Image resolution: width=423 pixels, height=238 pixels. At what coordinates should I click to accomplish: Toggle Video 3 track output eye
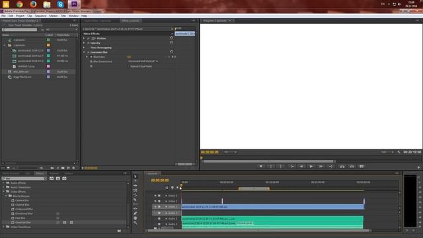155,196
